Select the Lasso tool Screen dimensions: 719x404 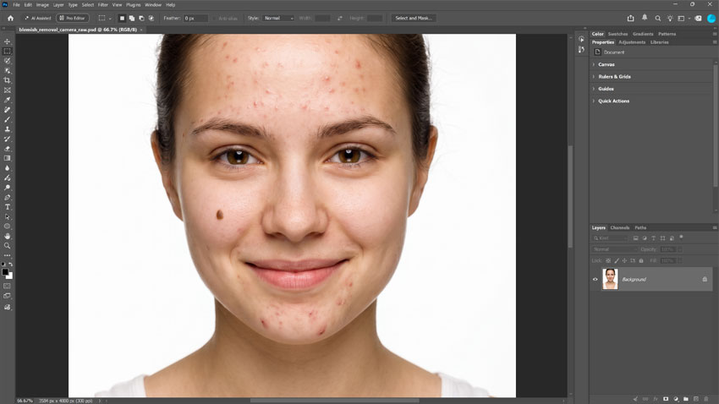pyautogui.click(x=8, y=61)
